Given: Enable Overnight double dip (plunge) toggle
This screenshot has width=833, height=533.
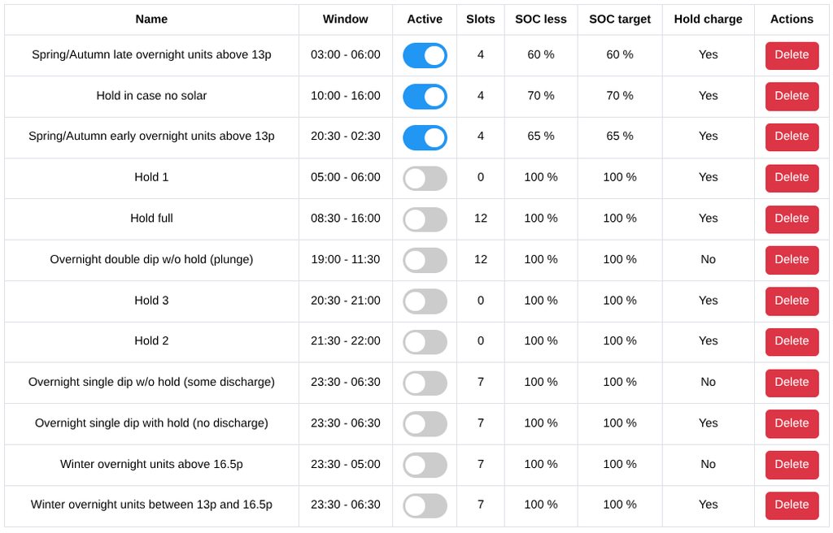Looking at the screenshot, I should coord(425,260).
